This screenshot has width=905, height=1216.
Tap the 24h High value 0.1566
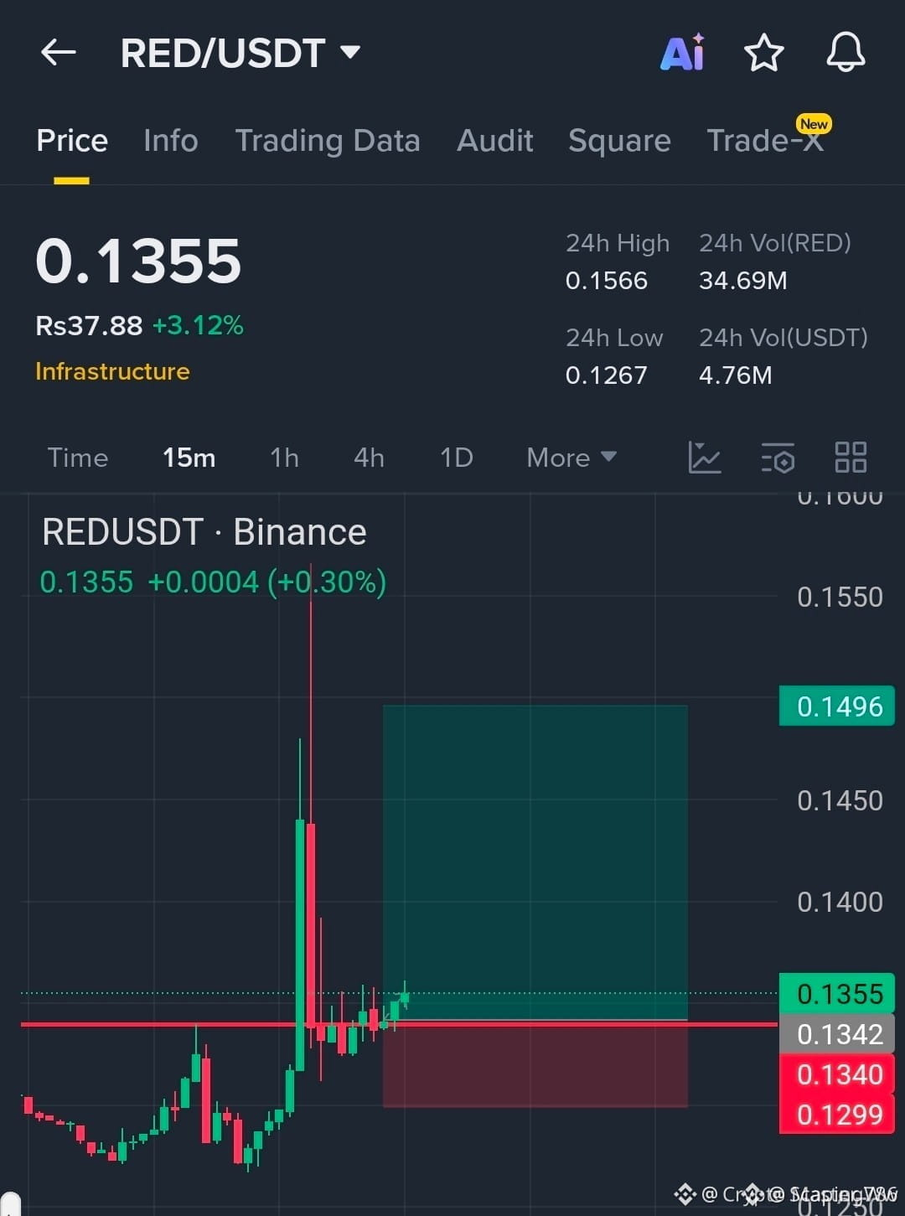click(x=607, y=281)
